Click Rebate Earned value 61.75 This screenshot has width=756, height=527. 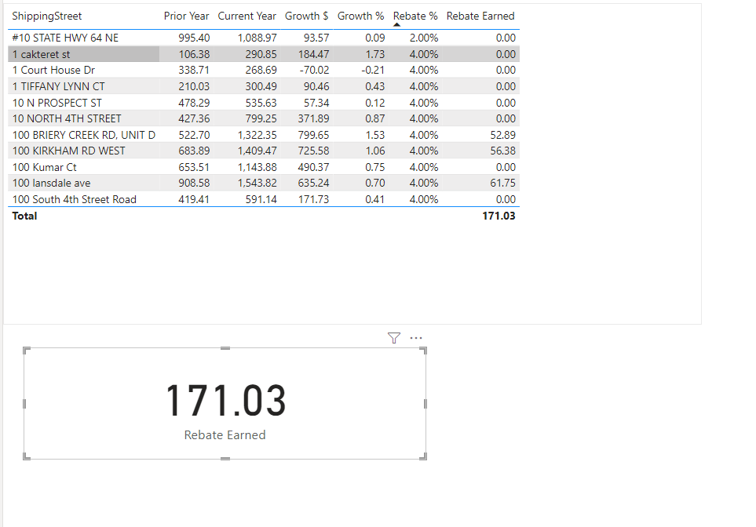pos(503,183)
